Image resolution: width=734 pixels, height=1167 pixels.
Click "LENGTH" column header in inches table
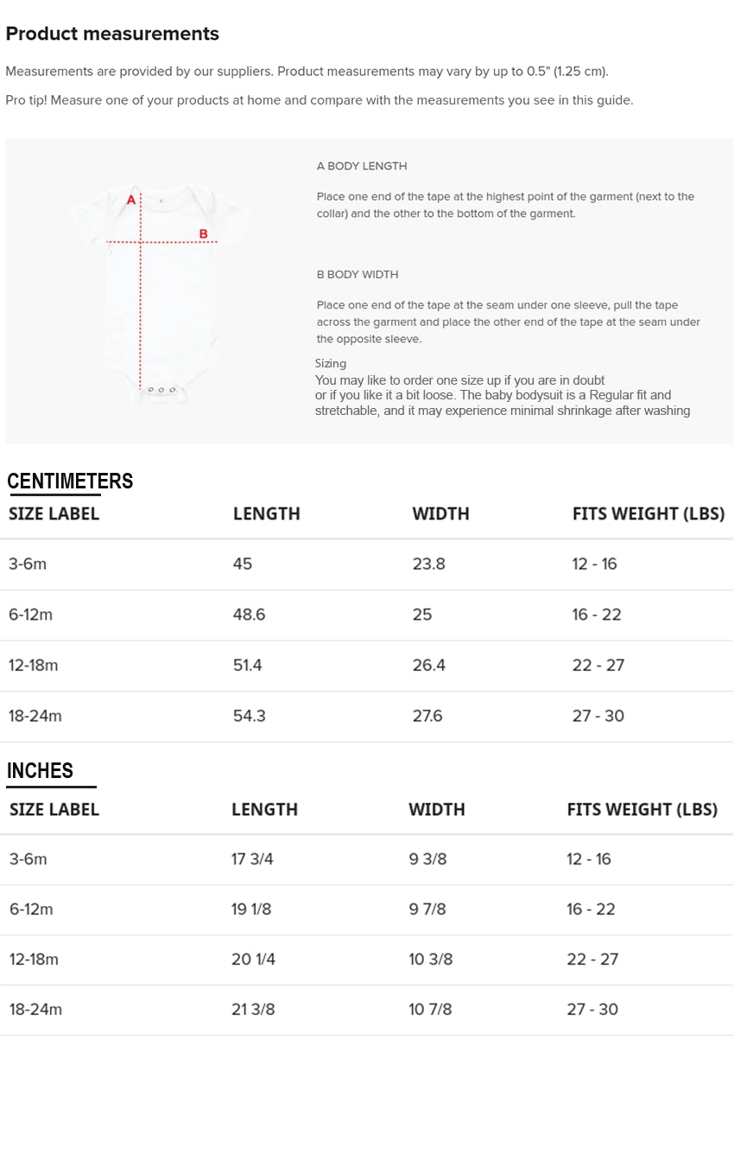coord(264,809)
